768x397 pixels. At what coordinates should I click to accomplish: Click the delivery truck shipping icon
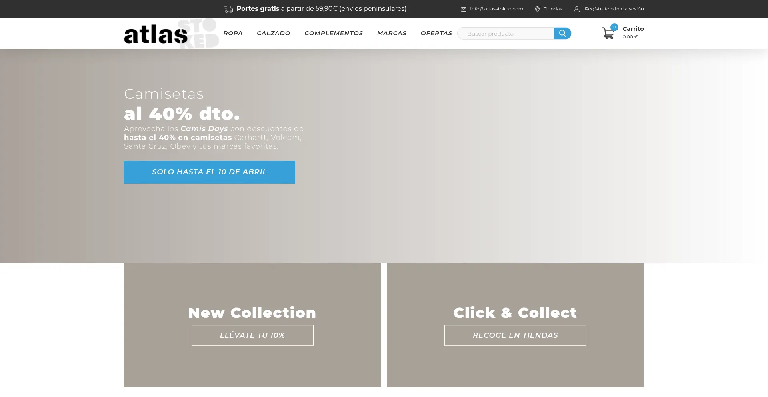(228, 9)
